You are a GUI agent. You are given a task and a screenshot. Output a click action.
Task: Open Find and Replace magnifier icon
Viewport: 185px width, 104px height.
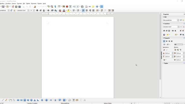pos(52,7)
